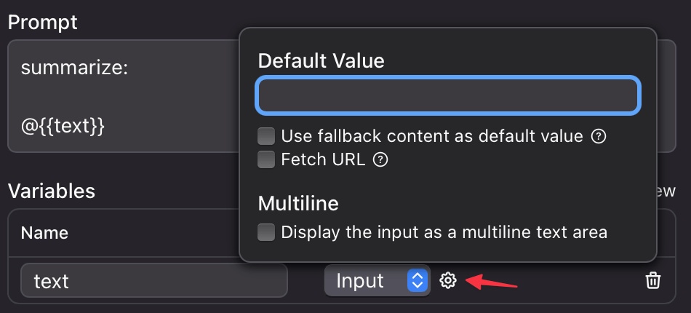The height and width of the screenshot is (313, 691).
Task: Place cursor on summarize: line in prompt
Action: click(74, 68)
